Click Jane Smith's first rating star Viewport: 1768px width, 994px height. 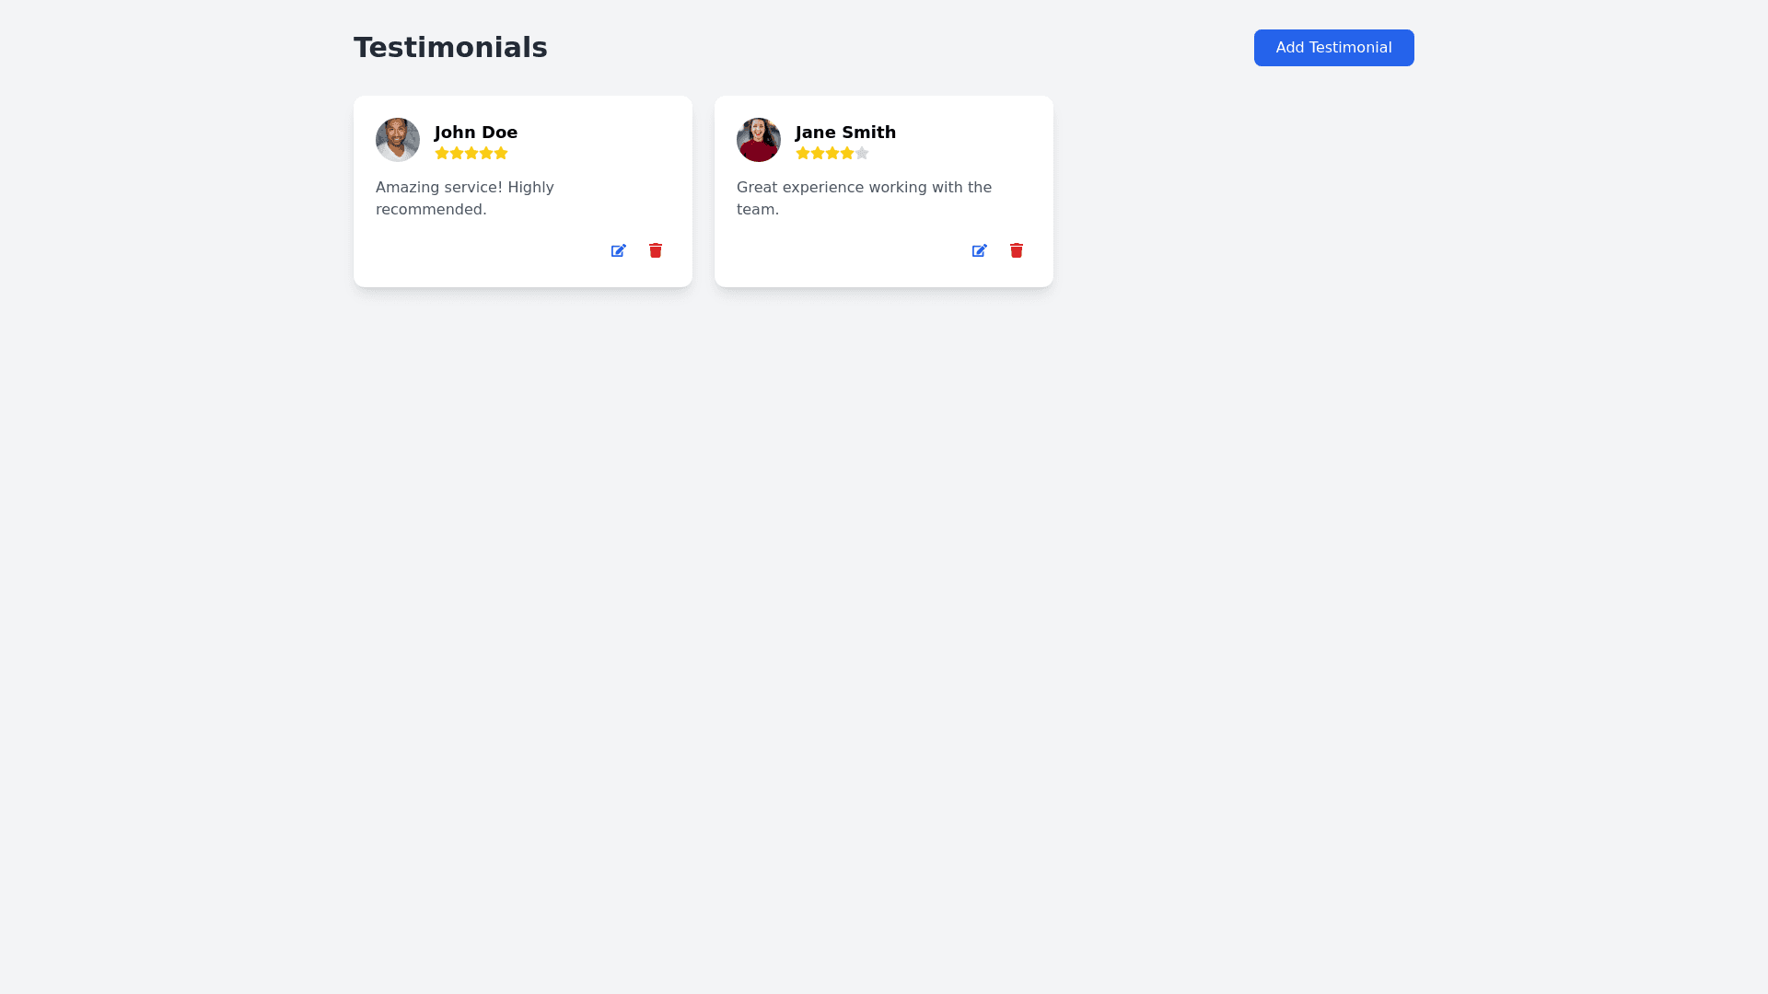tap(803, 154)
